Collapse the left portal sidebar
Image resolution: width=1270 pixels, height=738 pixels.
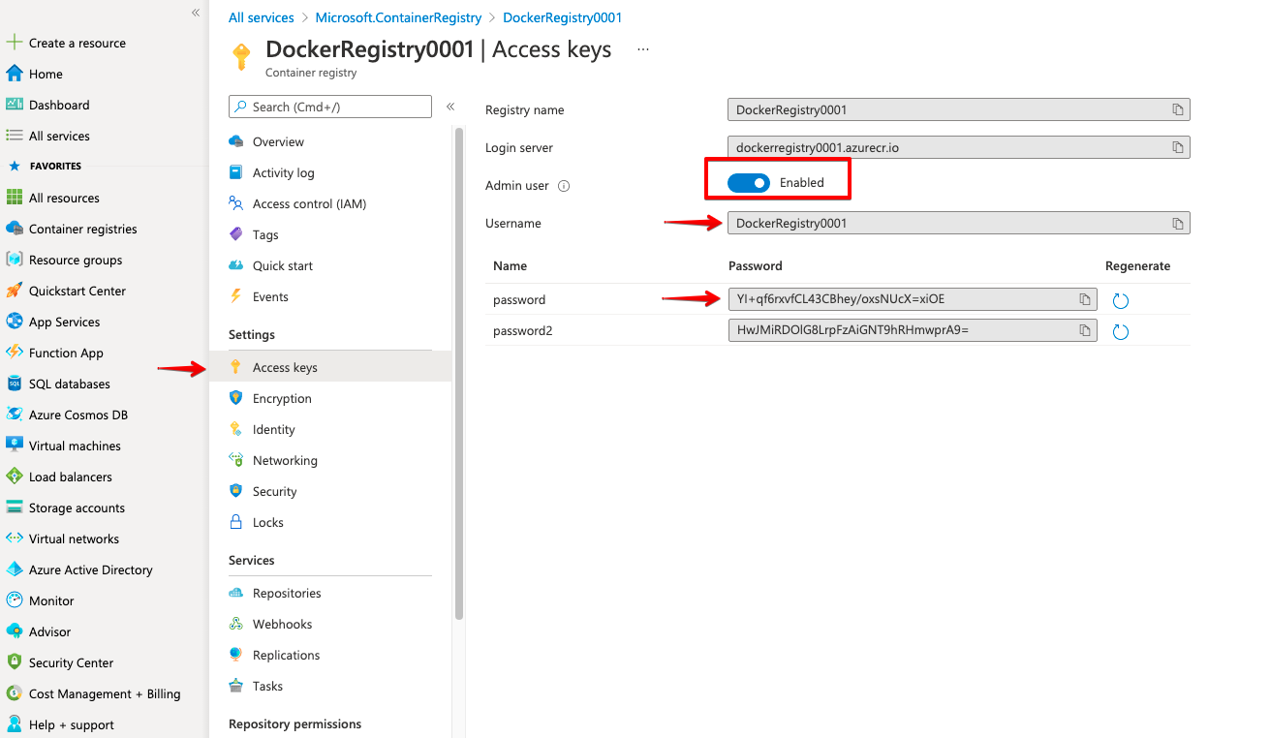click(196, 13)
